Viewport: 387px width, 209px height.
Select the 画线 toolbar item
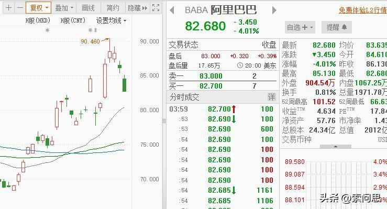[x=89, y=8]
